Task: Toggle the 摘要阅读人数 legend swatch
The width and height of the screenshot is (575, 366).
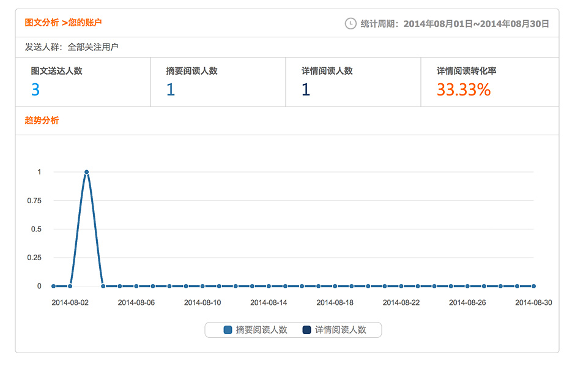Action: 228,330
